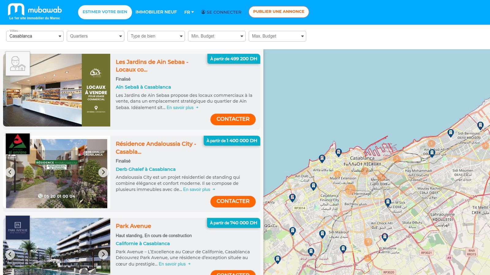Click the arrow after first En savoir plus
Image resolution: width=490 pixels, height=275 pixels.
click(x=197, y=108)
